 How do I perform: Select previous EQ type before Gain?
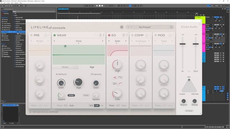(x=109, y=41)
